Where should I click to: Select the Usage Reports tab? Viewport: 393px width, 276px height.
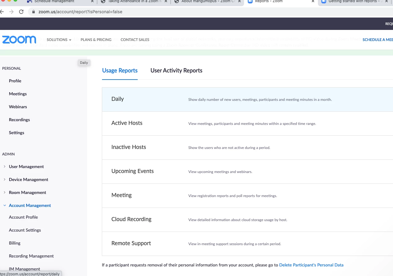120,70
